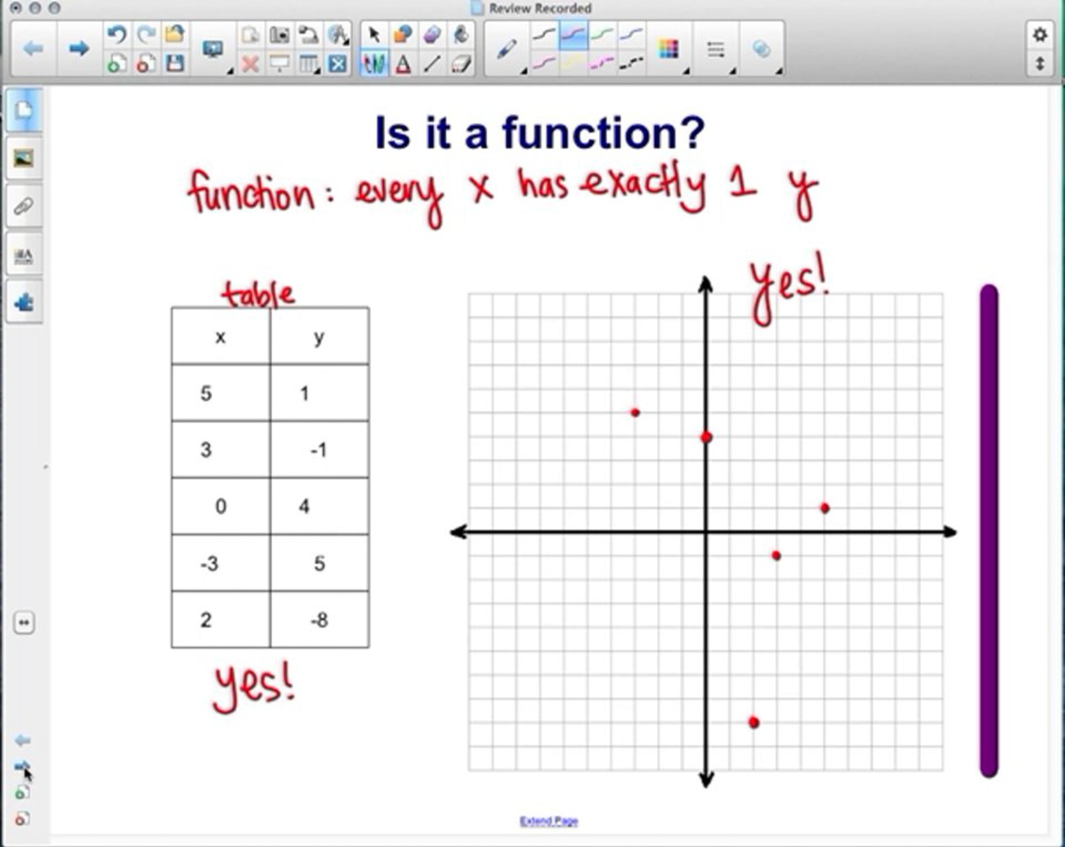Click the Undo arrow icon
Viewport: 1065px width, 847px height.
pyautogui.click(x=117, y=35)
